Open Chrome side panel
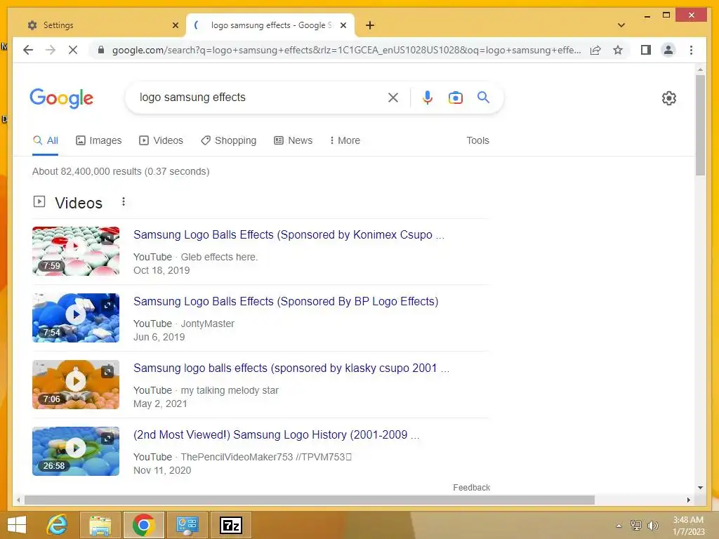Image resolution: width=719 pixels, height=539 pixels. (x=646, y=50)
